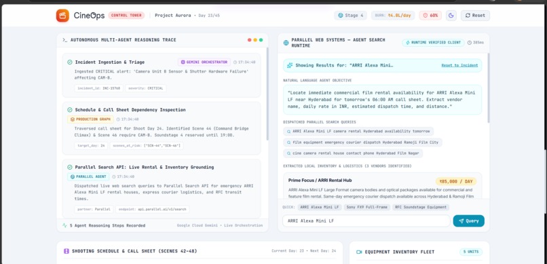This screenshot has width=547, height=264.
Task: Click the CONTROL TOWER badge
Action: coord(126,16)
